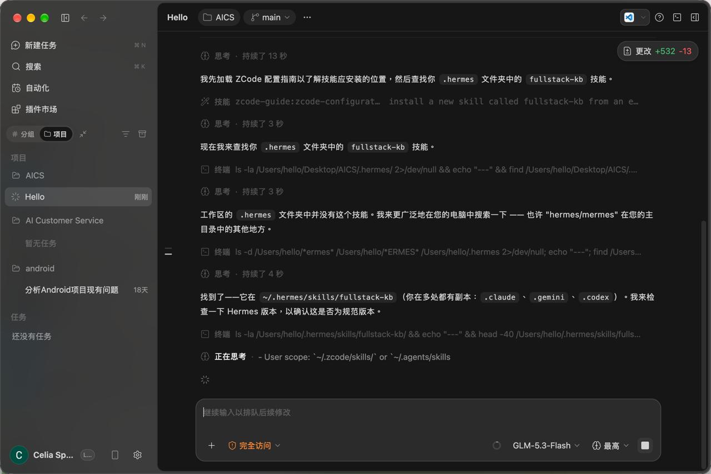Collapse all projects with the arrows icon
This screenshot has width=711, height=474.
point(83,134)
